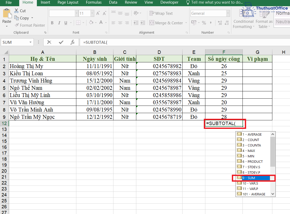The height and width of the screenshot is (214, 290).
Task: Click the Increase Decimal icon
Action: pos(220,23)
